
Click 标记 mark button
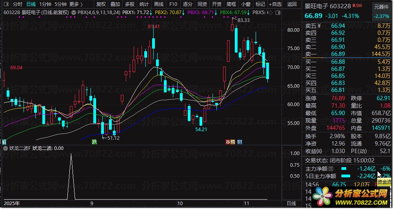(260, 4)
